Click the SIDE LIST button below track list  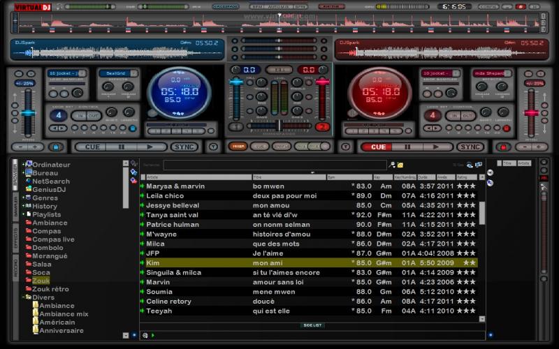[312, 325]
